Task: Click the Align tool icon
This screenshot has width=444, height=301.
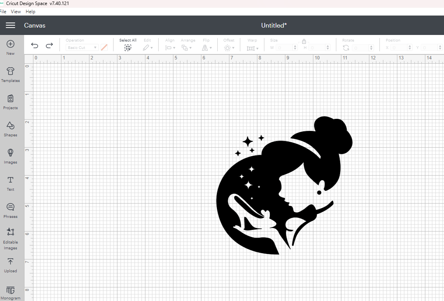Action: pyautogui.click(x=168, y=48)
